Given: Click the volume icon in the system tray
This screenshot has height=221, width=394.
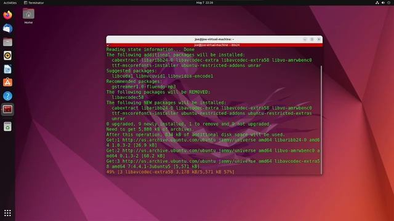Looking at the screenshot, I should 383,2.
